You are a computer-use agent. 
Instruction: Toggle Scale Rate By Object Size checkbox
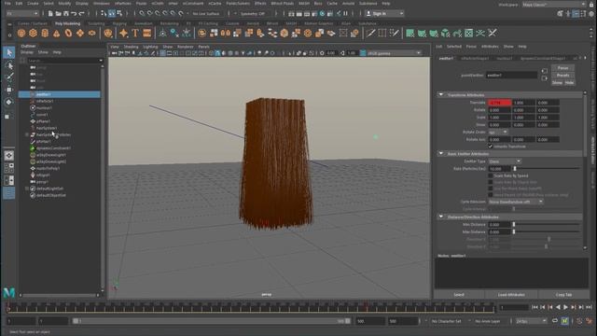pos(491,182)
